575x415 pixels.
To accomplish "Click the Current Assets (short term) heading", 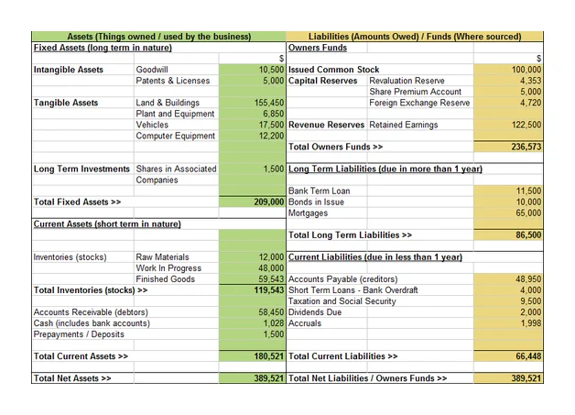I will click(x=107, y=224).
